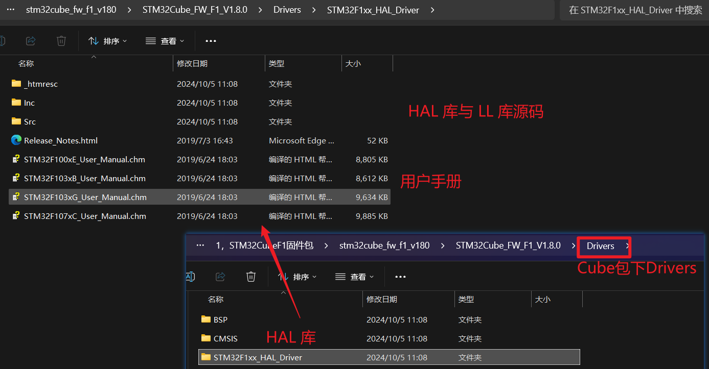Screen dimensions: 709x369
Task: Click the trash icon in lower window toolbar
Action: point(251,277)
